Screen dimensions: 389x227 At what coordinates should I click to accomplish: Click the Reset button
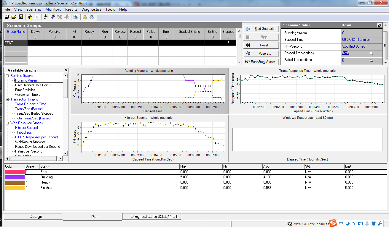tap(261, 45)
